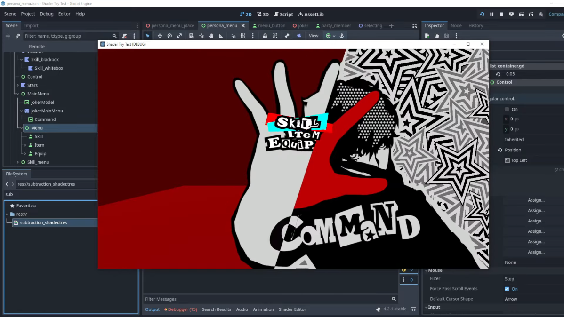The image size is (564, 317).
Task: Open the party_member scene tab
Action: (333, 25)
